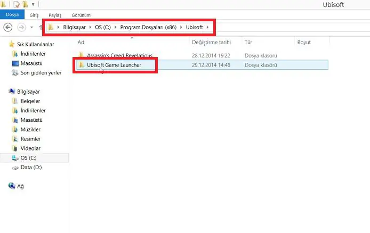Image resolution: width=370 pixels, height=233 pixels.
Task: Go up one folder level arrow
Action: coord(41,27)
